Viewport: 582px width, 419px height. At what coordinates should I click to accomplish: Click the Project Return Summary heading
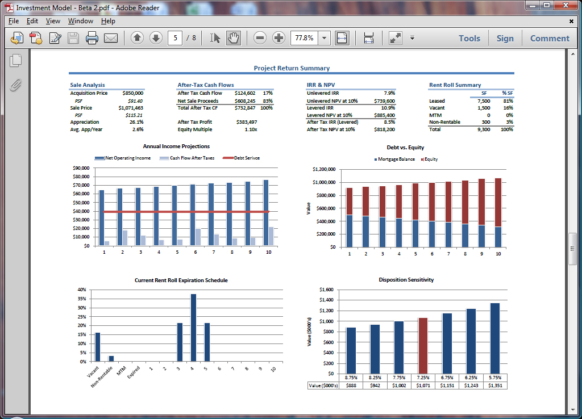292,68
